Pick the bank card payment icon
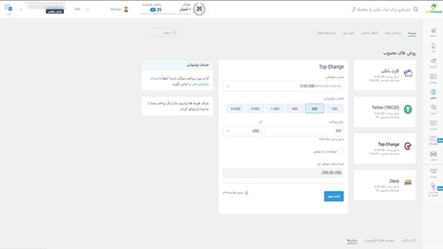The width and height of the screenshot is (443, 249). click(x=408, y=73)
